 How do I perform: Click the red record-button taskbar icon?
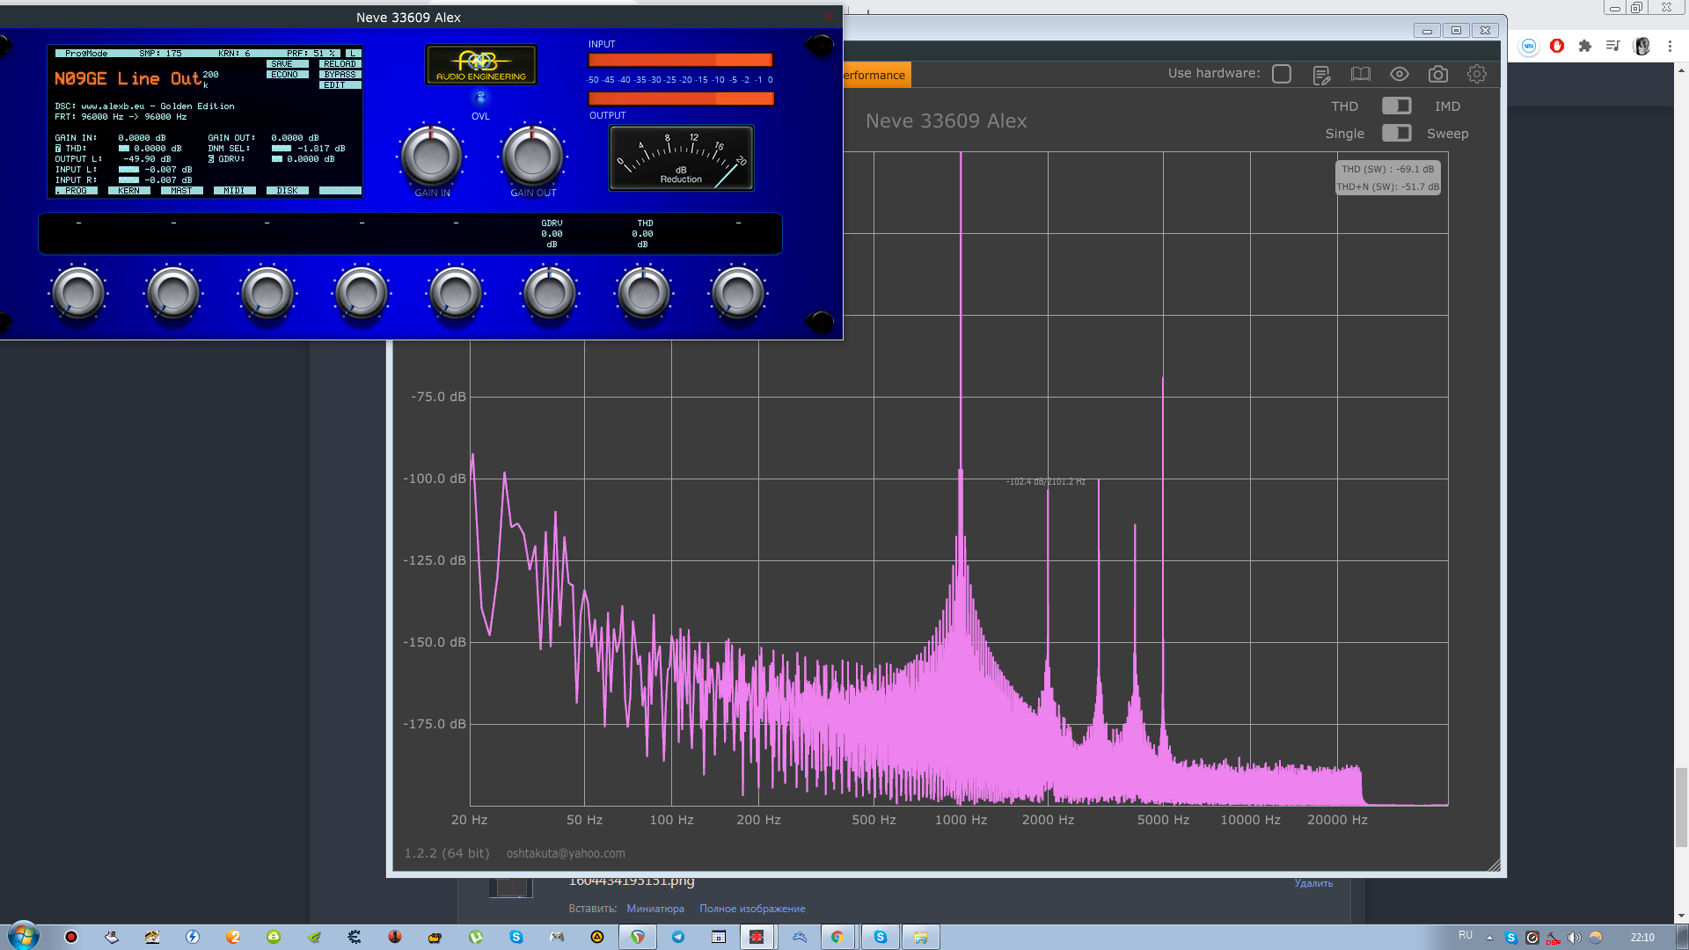pyautogui.click(x=71, y=937)
